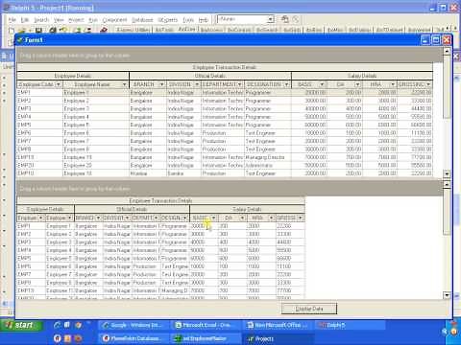Click the Set debug desktop icon beside the layout combo
This screenshot has height=345, width=461.
click(x=296, y=19)
